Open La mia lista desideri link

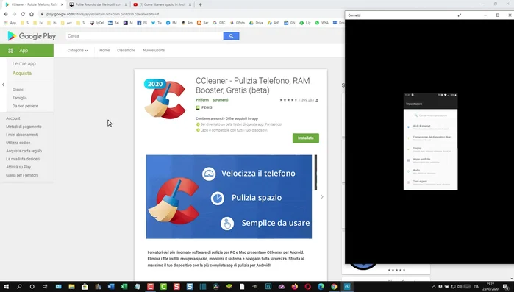23,159
